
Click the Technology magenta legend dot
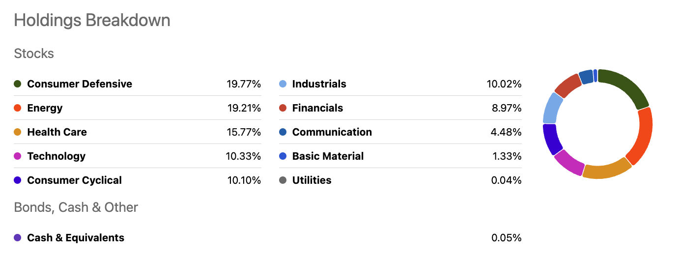coord(18,156)
